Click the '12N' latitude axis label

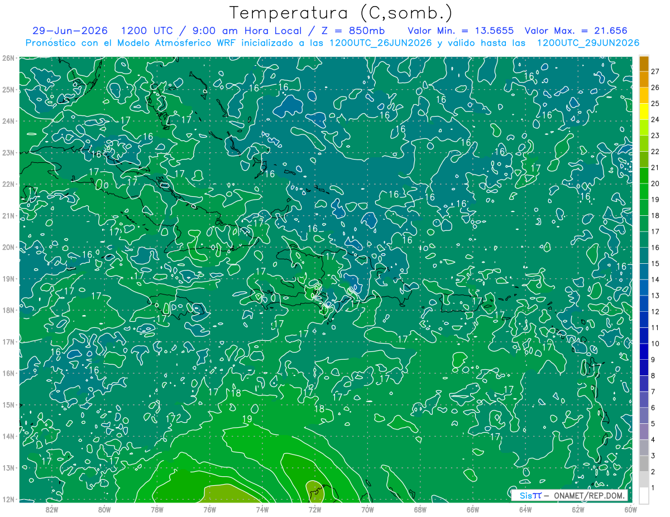pos(9,499)
